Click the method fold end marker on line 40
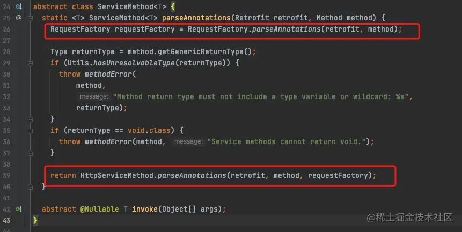Viewport: 462px width, 232px height. [30, 186]
